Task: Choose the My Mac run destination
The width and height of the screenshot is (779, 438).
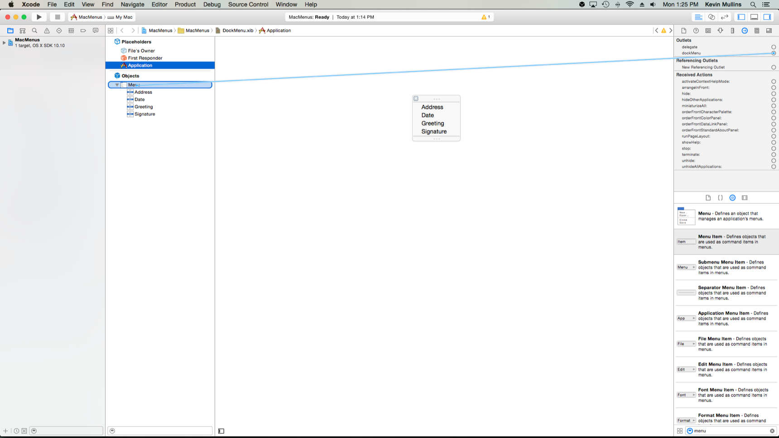Action: tap(120, 17)
